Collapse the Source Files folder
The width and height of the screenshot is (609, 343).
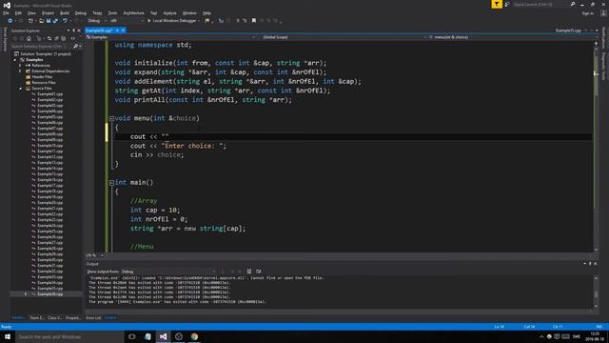tap(21, 89)
